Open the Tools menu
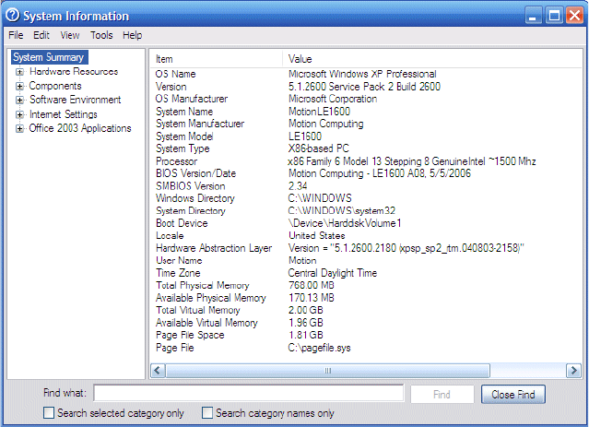Screen dimensions: 589x427 (x=101, y=35)
